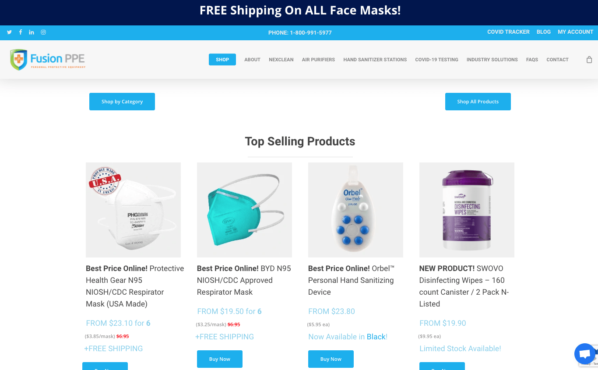Select the Shop menu item
Image resolution: width=598 pixels, height=370 pixels.
click(x=222, y=60)
